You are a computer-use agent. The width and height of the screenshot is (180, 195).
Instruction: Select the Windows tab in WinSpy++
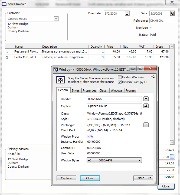pyautogui.click(x=117, y=90)
